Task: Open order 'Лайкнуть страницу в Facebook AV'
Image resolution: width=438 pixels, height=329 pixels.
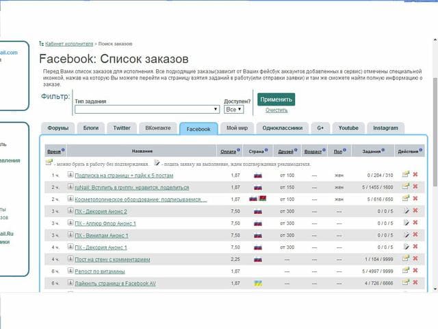Action: (116, 283)
